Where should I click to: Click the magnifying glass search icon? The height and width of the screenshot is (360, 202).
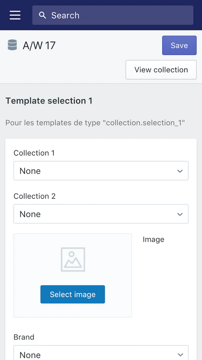coord(43,15)
